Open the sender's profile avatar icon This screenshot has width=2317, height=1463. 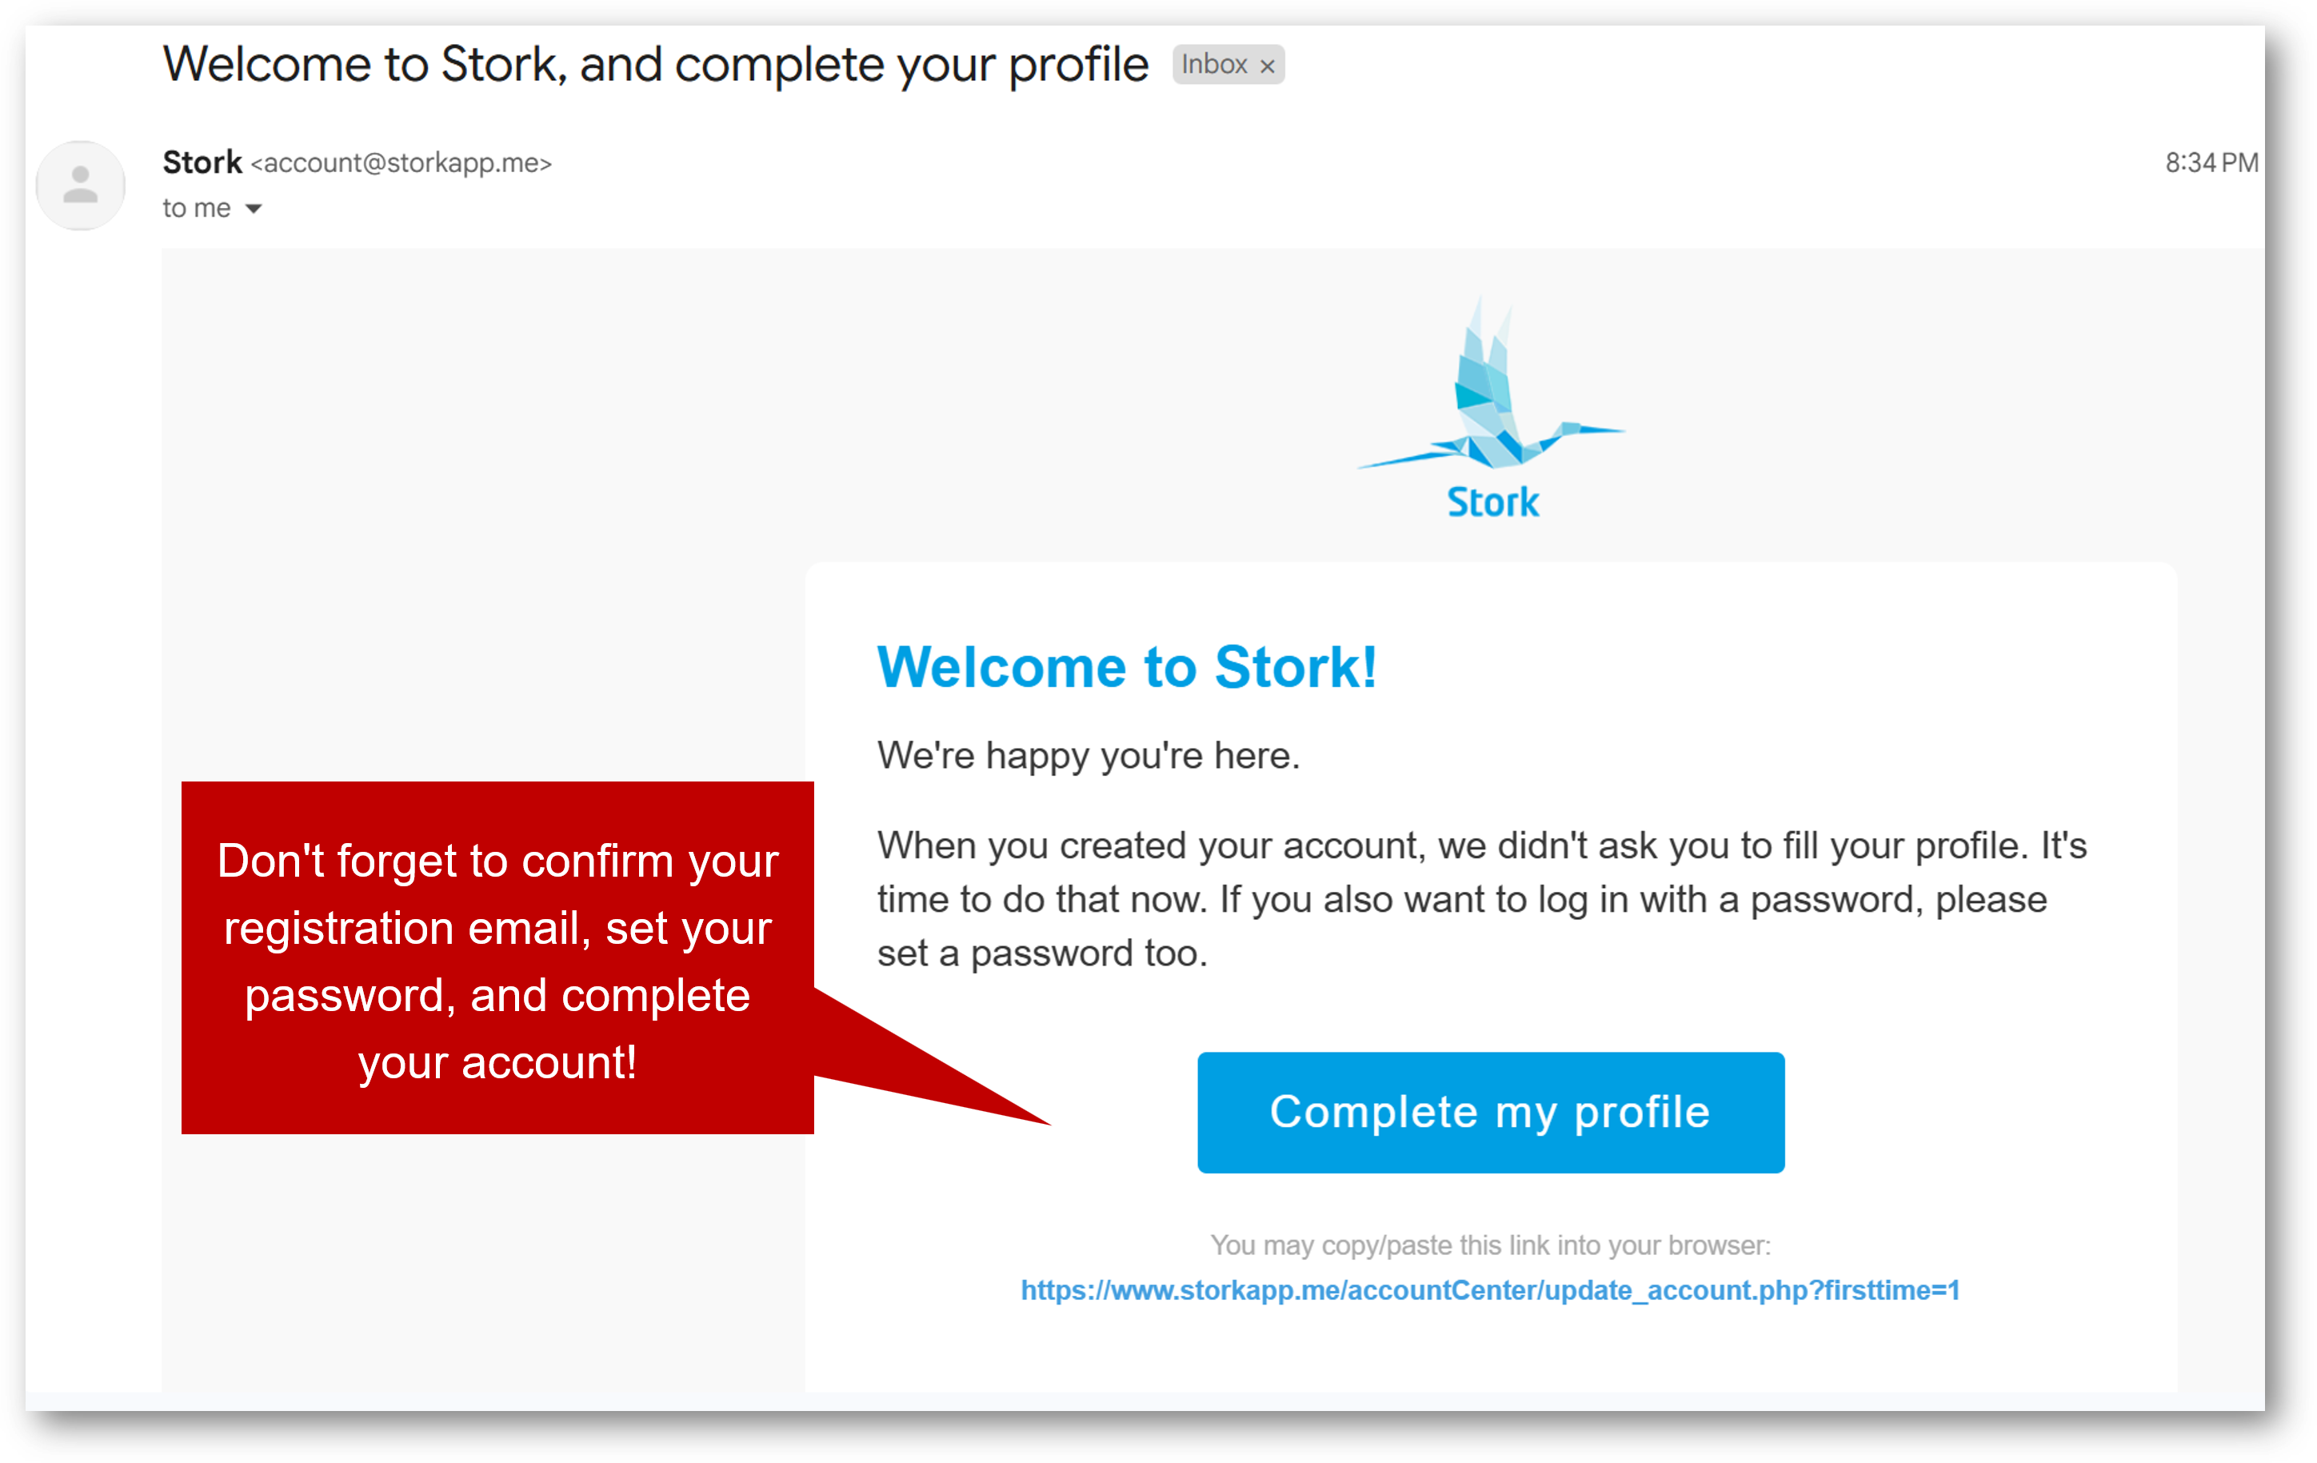pos(81,185)
